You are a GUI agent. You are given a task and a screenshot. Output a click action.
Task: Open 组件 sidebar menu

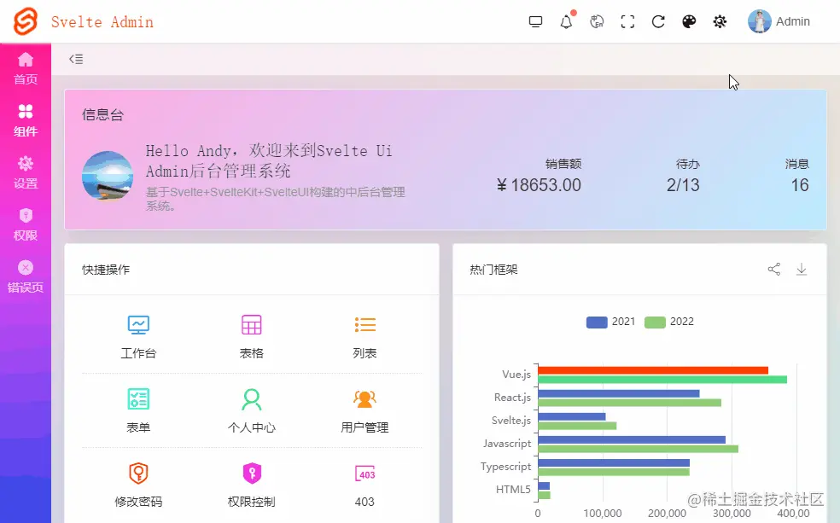pyautogui.click(x=26, y=121)
